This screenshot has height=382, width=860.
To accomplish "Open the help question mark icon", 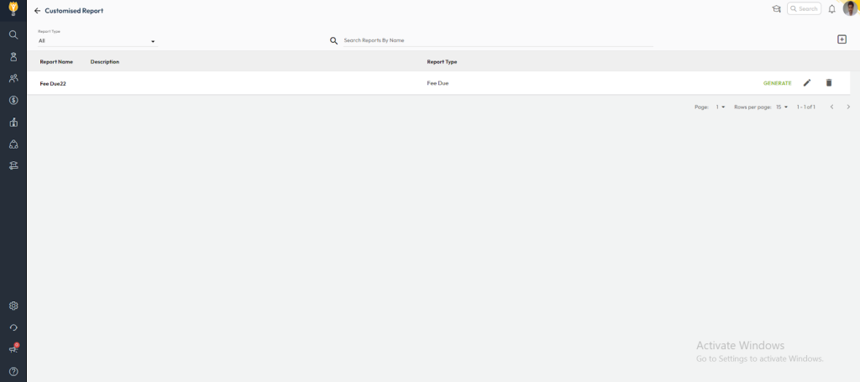I will pos(13,371).
